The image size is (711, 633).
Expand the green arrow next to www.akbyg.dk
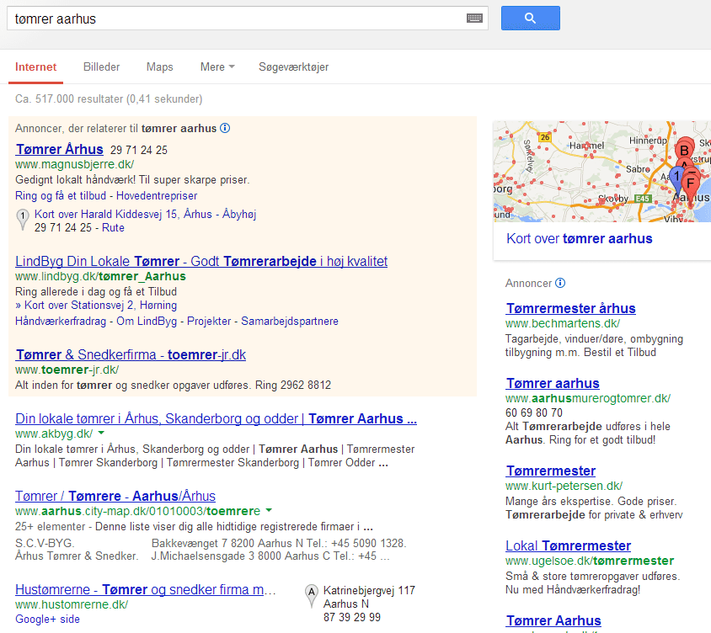click(101, 434)
